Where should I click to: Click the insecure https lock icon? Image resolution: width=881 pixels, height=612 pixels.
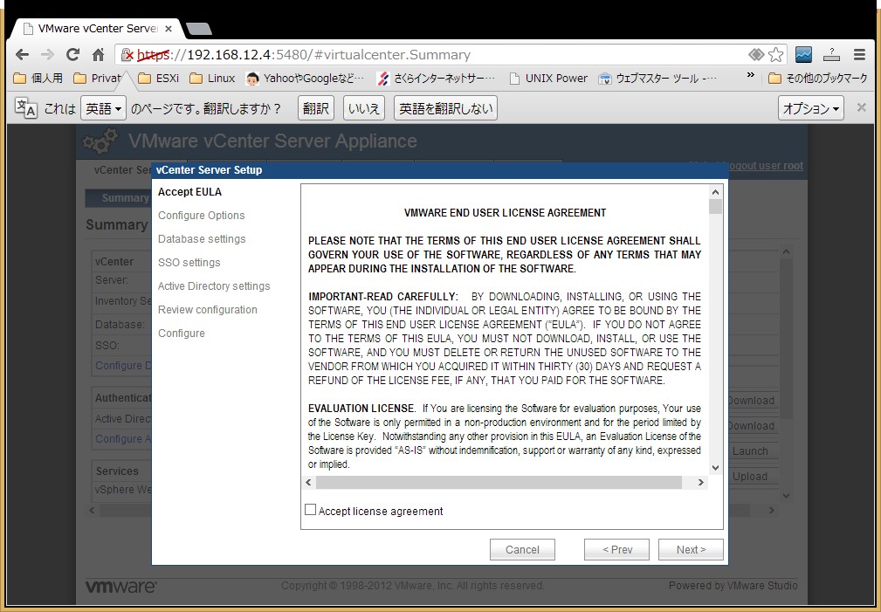(x=127, y=54)
